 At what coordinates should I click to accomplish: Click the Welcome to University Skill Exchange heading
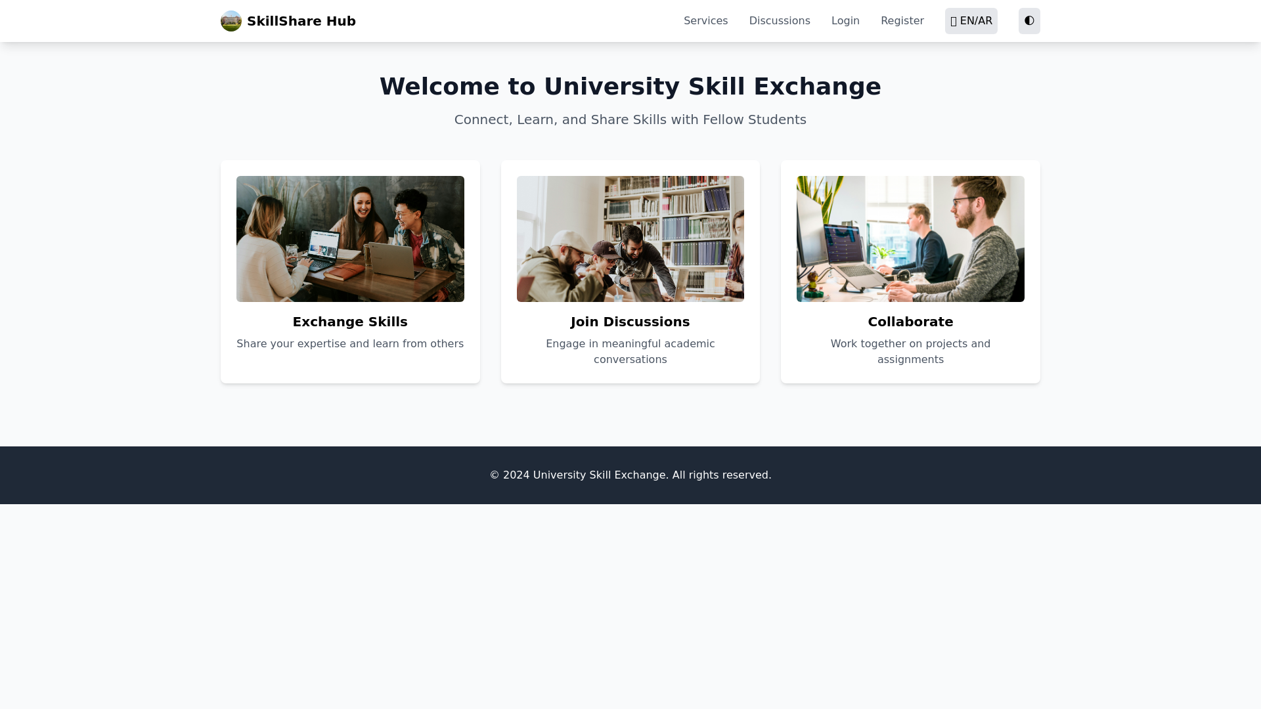point(630,87)
